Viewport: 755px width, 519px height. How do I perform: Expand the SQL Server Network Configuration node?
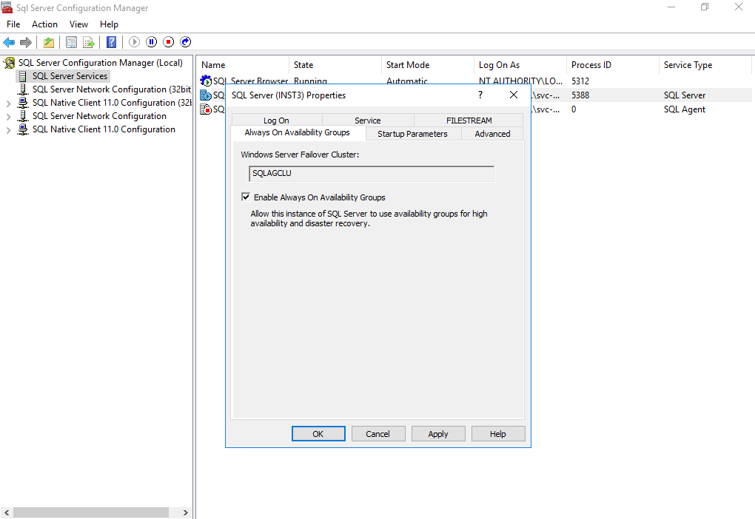(8, 116)
